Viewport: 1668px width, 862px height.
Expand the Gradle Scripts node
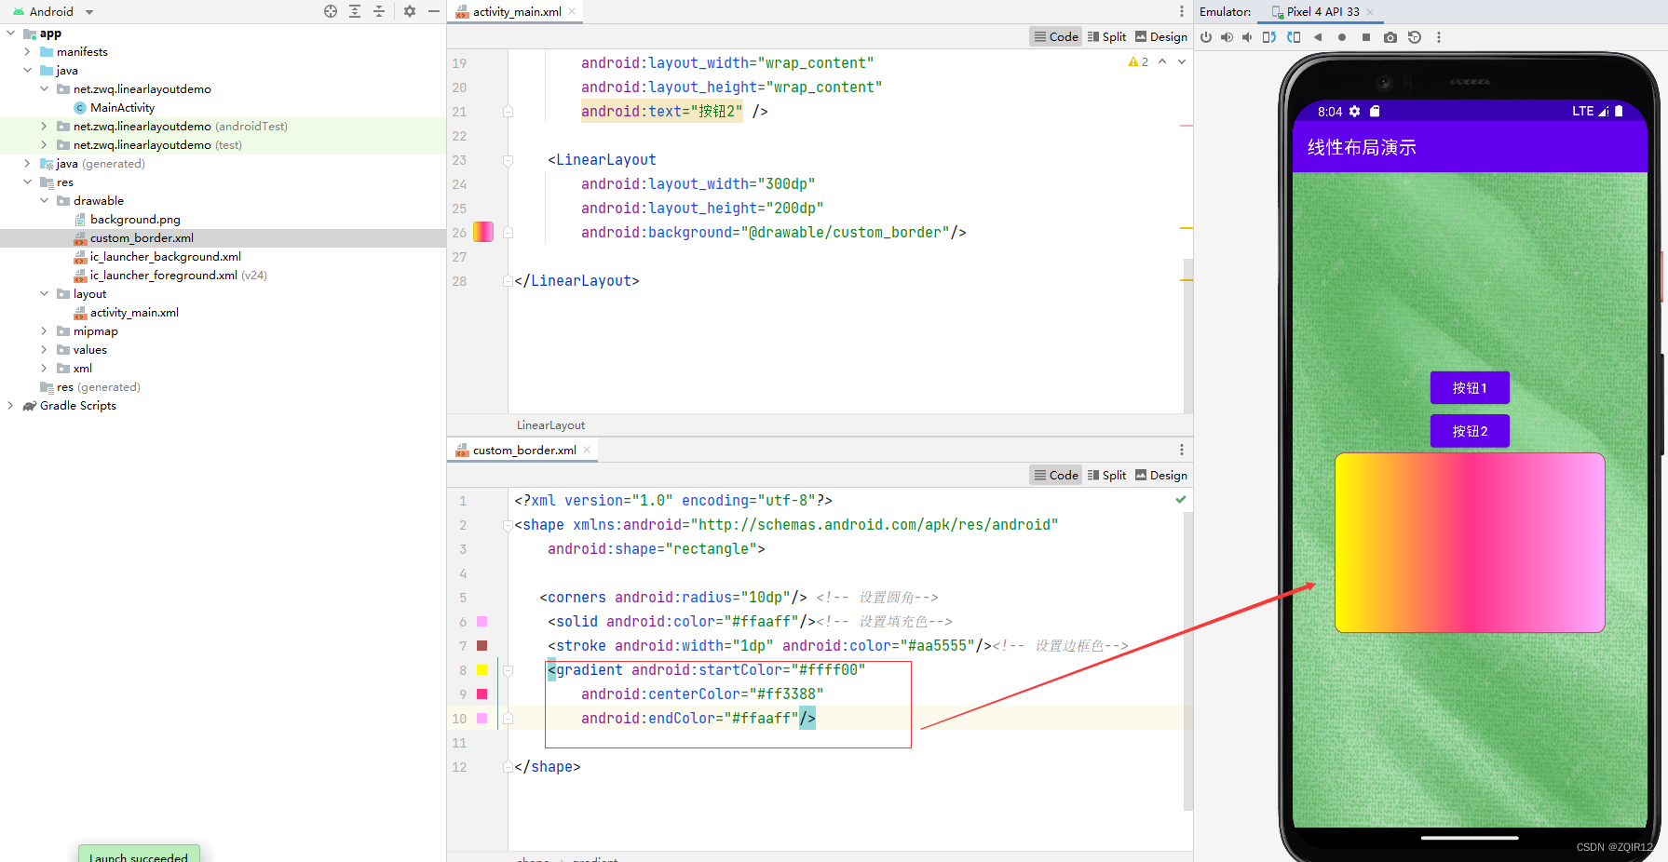(9, 405)
